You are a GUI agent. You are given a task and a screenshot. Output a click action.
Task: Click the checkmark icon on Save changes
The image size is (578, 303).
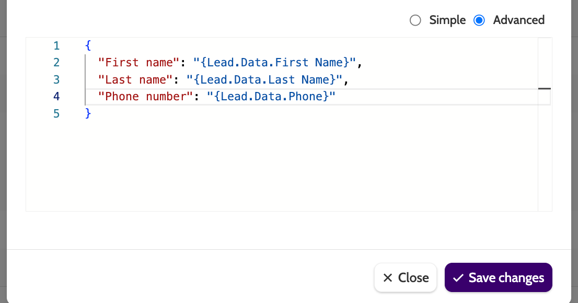point(458,278)
